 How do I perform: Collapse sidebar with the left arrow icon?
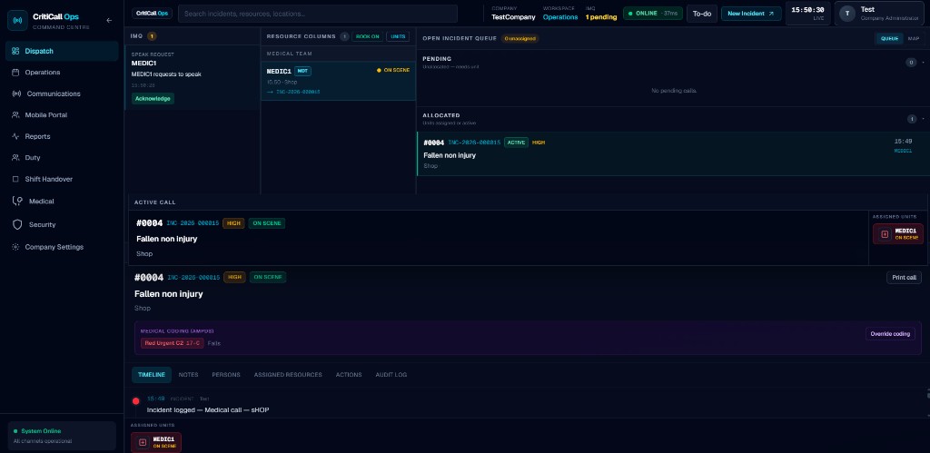(109, 20)
